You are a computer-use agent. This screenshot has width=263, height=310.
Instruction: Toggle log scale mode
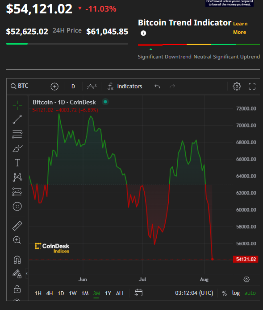pyautogui.click(x=236, y=293)
